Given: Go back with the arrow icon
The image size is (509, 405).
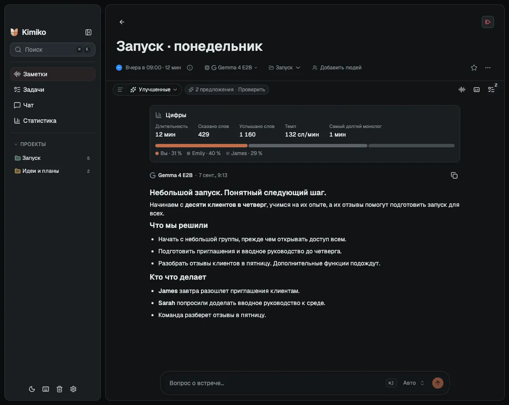Looking at the screenshot, I should (x=122, y=22).
